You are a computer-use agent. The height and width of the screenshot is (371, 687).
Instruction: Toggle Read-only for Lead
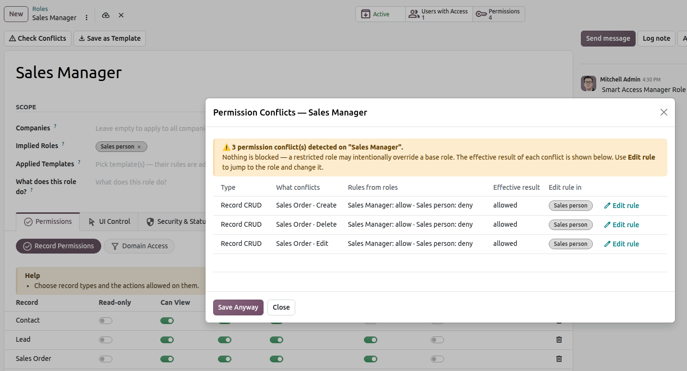106,340
